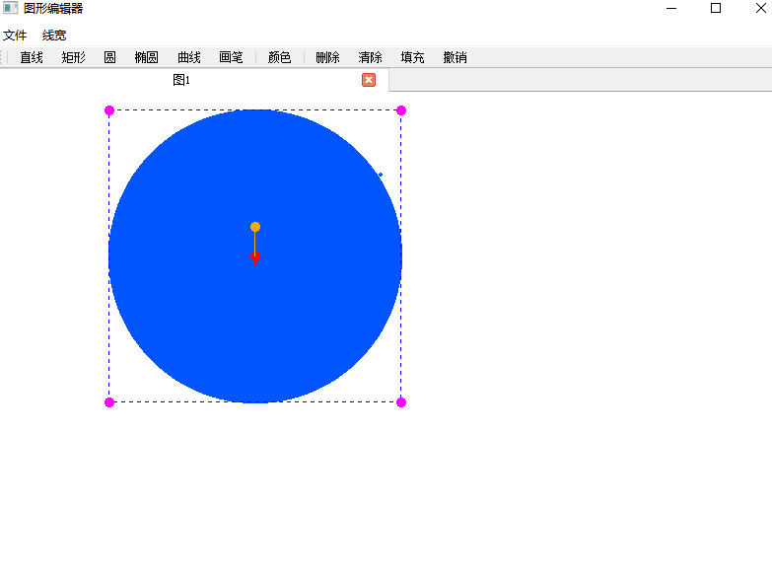Screen dimensions: 772x578
Task: Select the 矩形 rectangle tool
Action: coord(73,57)
